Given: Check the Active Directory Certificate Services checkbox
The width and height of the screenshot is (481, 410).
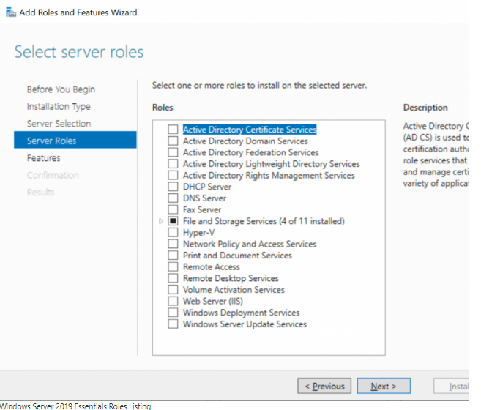Looking at the screenshot, I should click(173, 129).
